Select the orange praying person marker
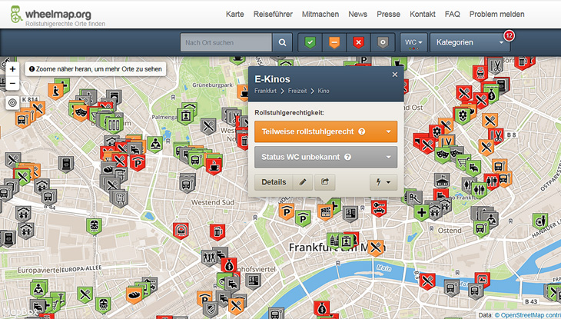 click(x=55, y=91)
